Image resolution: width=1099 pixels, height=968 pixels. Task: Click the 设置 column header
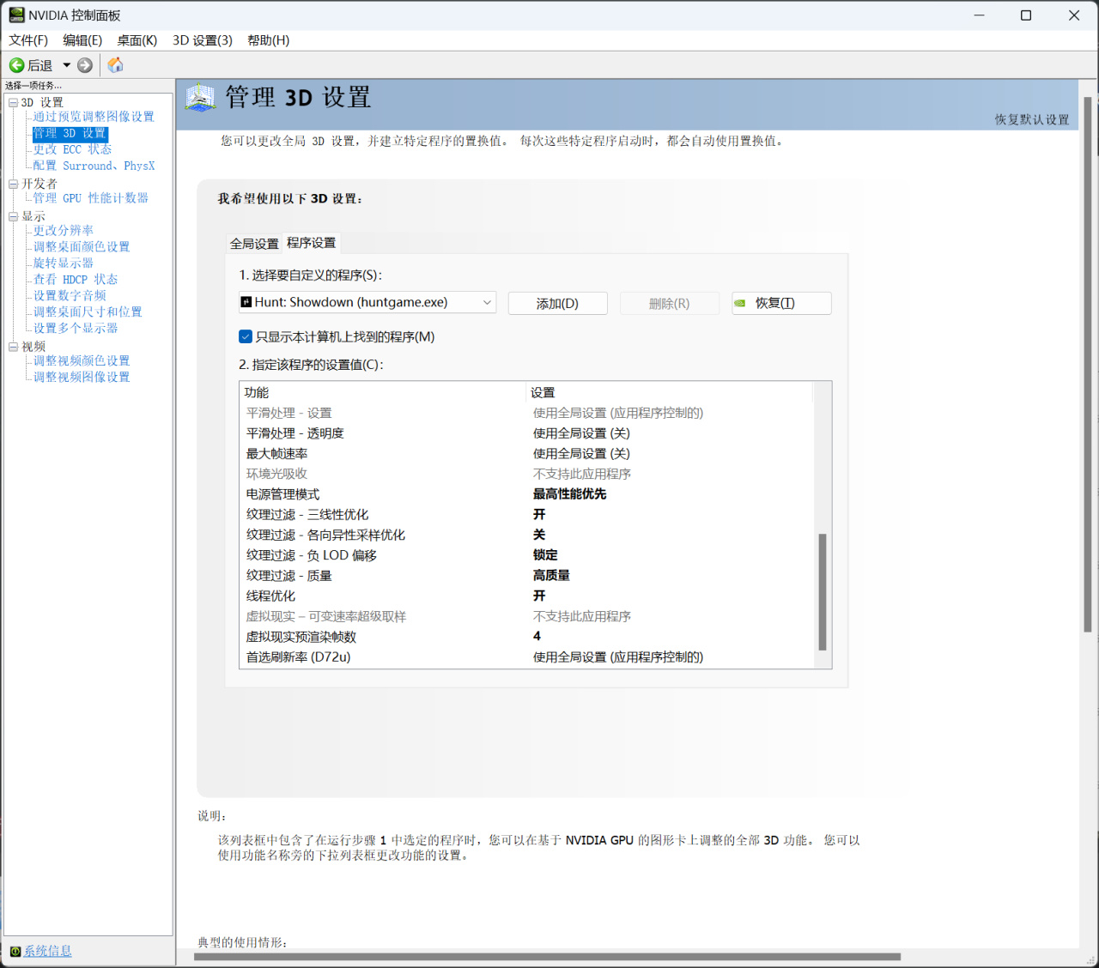669,392
